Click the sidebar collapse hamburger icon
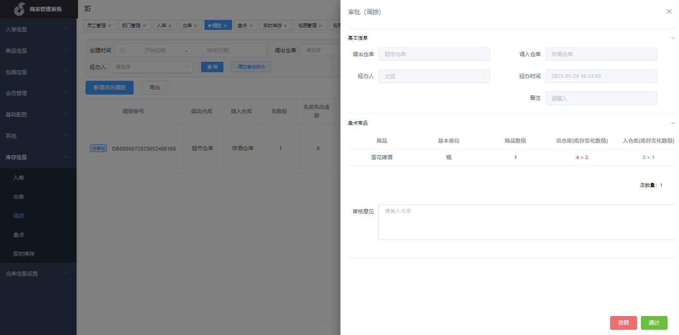The width and height of the screenshot is (679, 335). (87, 9)
